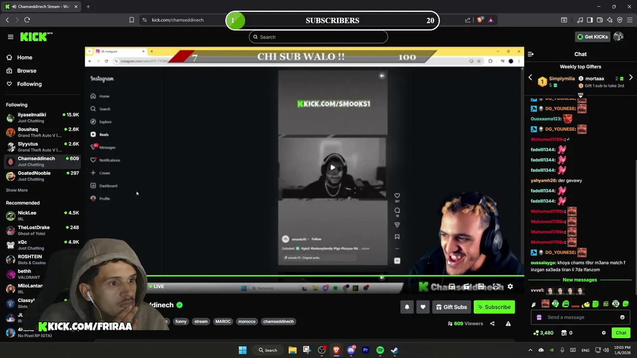Image resolution: width=637 pixels, height=358 pixels.
Task: Open the Kick shop icon showing 0
Action: (x=566, y=333)
